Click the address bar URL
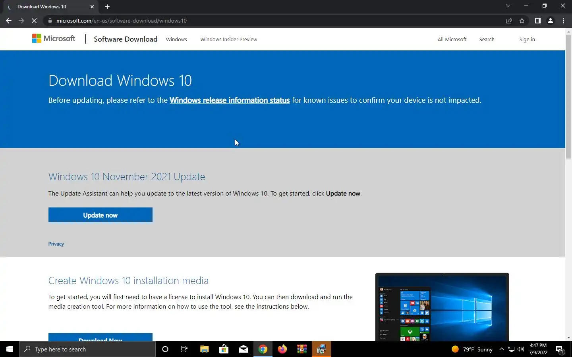Viewport: 572px width, 357px height. point(122,21)
